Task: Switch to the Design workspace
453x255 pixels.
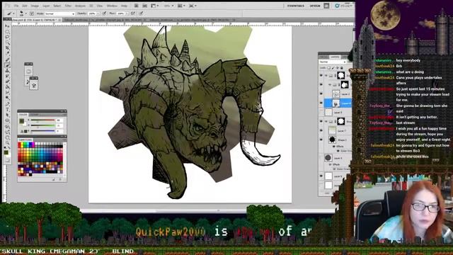Action: 315,6
